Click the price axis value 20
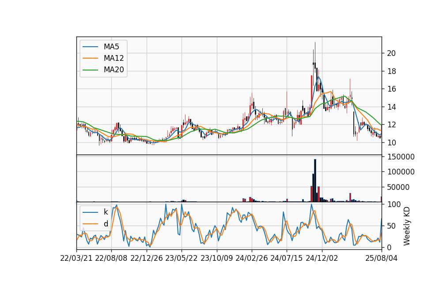 (x=391, y=53)
